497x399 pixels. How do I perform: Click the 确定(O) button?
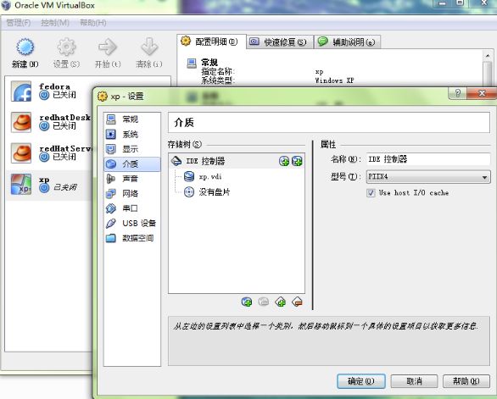[361, 381]
